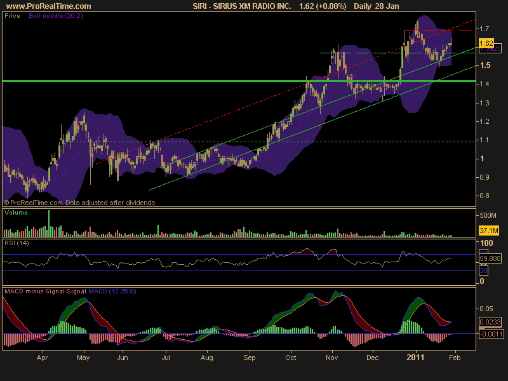Click the Feb date axis label
The image size is (508, 381).
click(455, 358)
